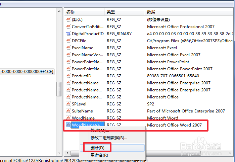Select the binary icon of DigitalProductID
This screenshot has width=235, height=162.
(68, 33)
